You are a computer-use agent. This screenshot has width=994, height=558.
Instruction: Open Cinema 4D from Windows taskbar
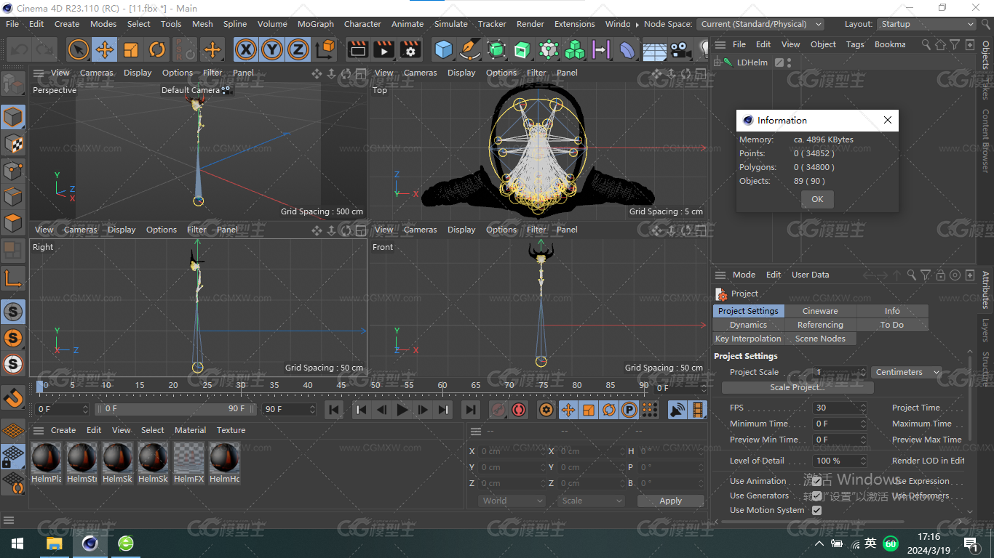(x=90, y=543)
